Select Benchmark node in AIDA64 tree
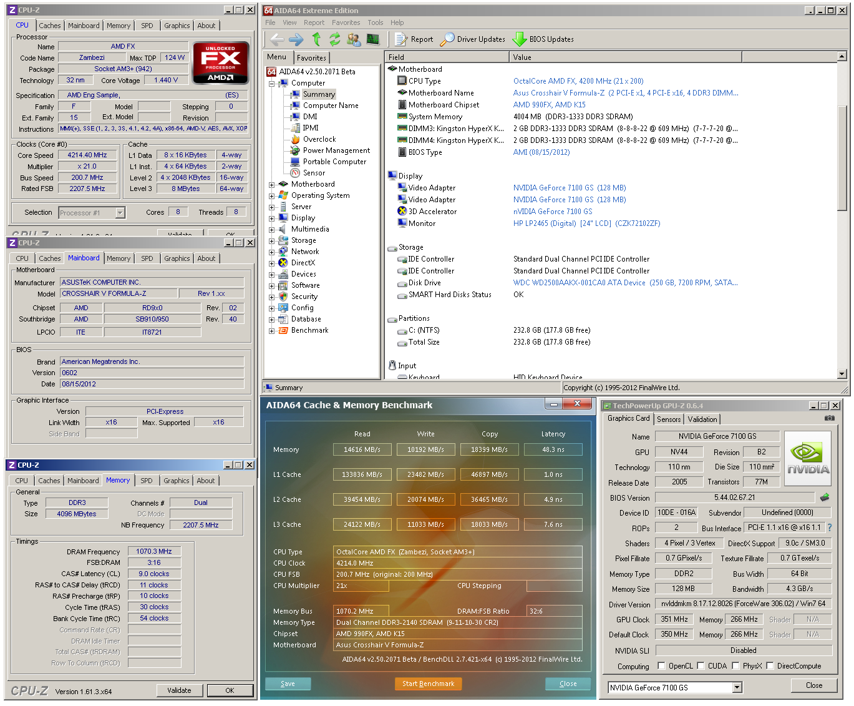This screenshot has height=706, width=854. [303, 330]
